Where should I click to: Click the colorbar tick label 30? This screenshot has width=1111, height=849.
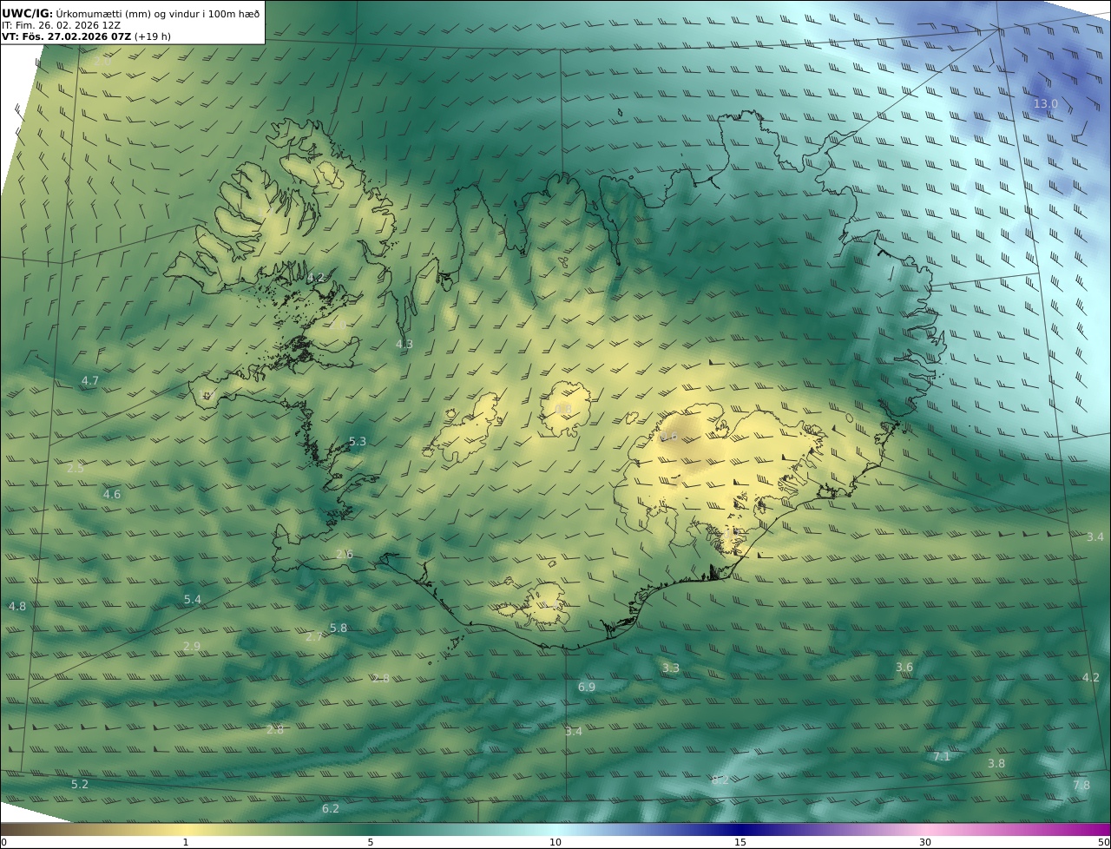coord(925,842)
